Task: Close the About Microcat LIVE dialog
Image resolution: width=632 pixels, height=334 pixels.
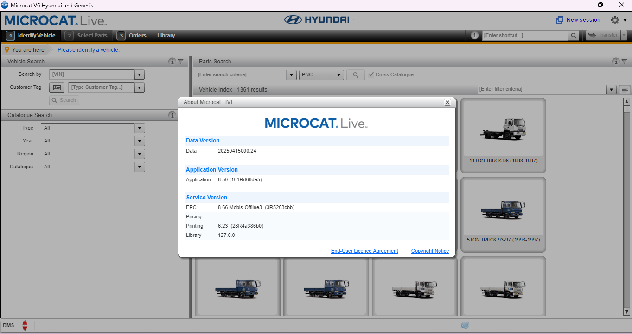Action: (x=447, y=102)
